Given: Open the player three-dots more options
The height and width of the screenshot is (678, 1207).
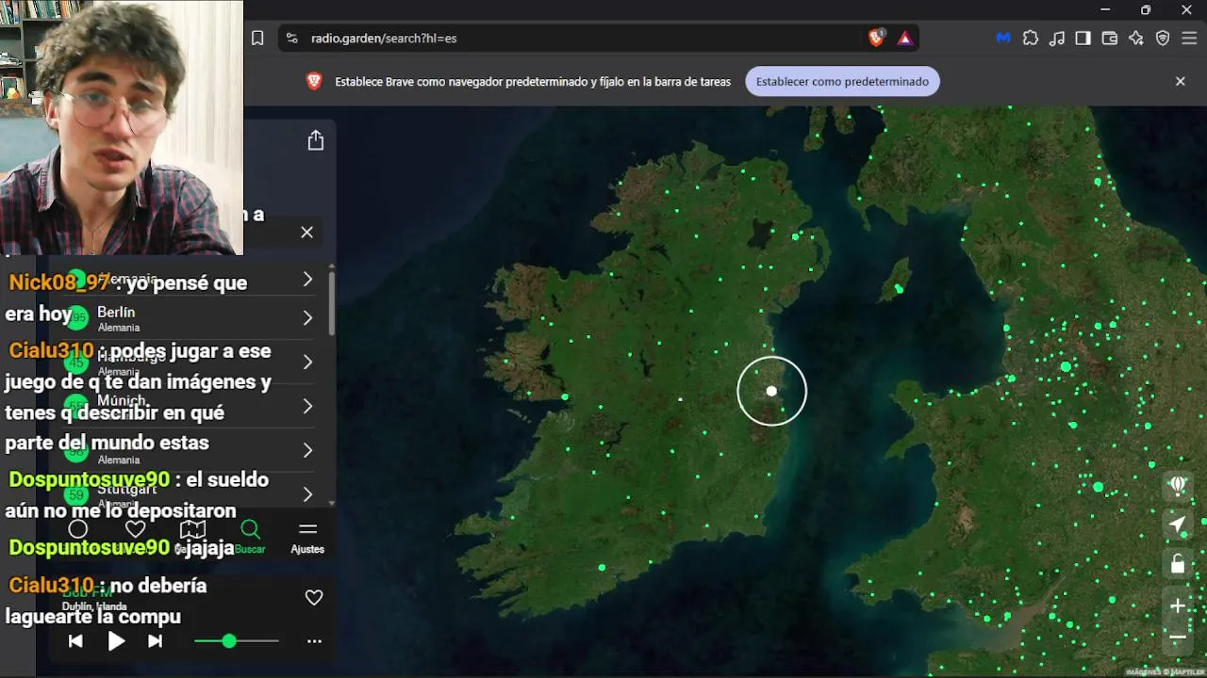Looking at the screenshot, I should coord(314,641).
